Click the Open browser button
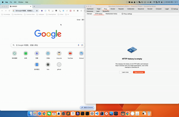 tap(139, 72)
